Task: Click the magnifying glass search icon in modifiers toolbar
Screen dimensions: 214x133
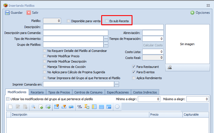Action: tap(33, 107)
